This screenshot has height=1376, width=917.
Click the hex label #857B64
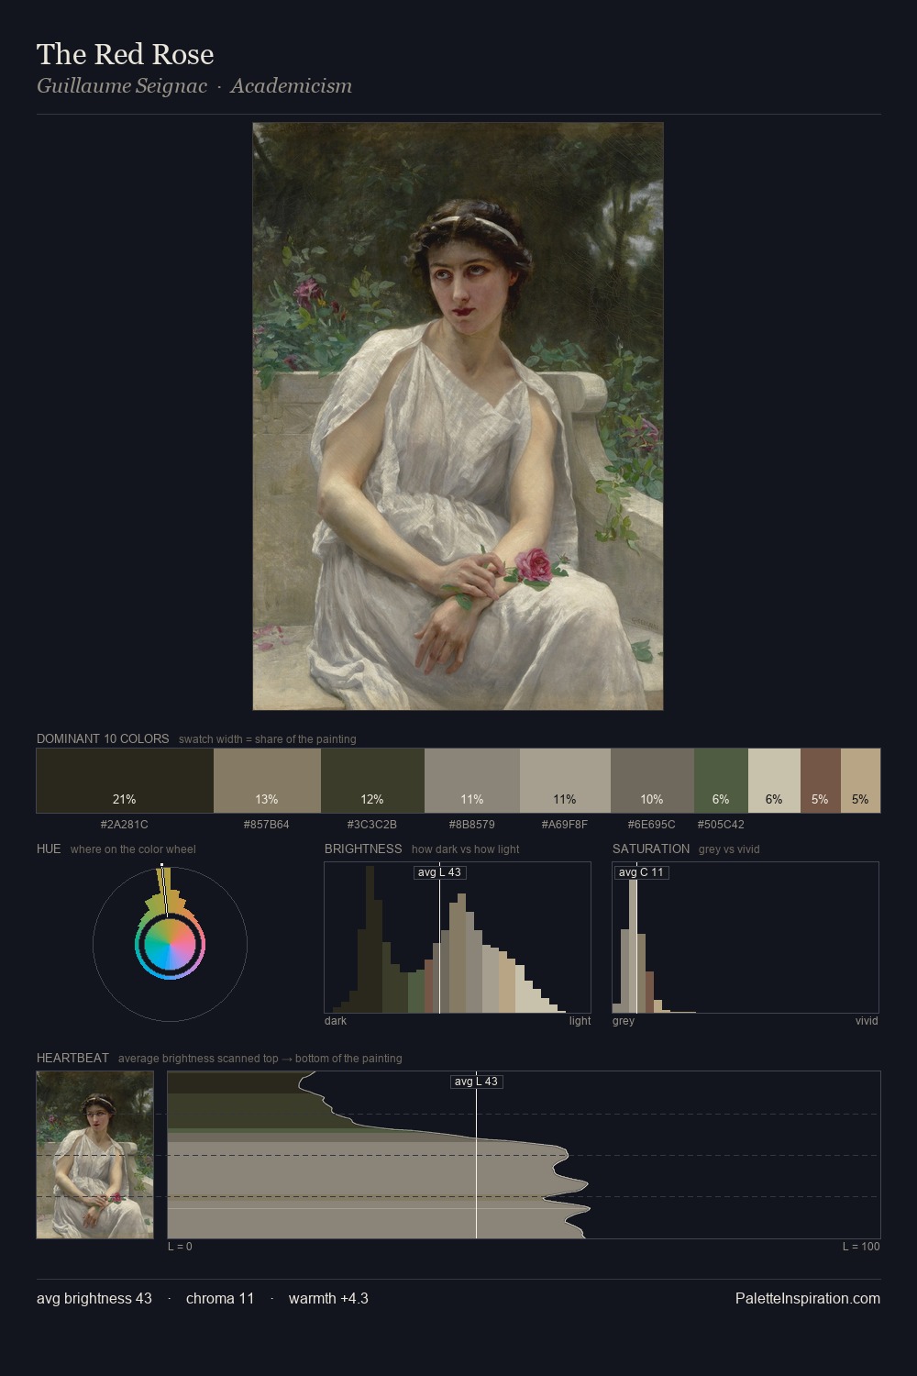(267, 825)
